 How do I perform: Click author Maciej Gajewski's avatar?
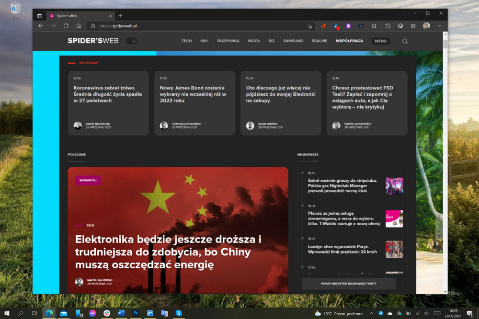click(79, 282)
